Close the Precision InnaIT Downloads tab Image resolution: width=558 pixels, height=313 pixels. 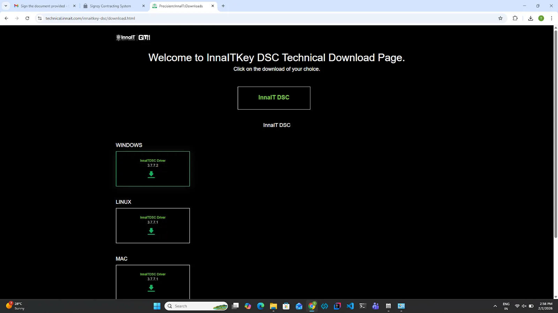coord(213,6)
